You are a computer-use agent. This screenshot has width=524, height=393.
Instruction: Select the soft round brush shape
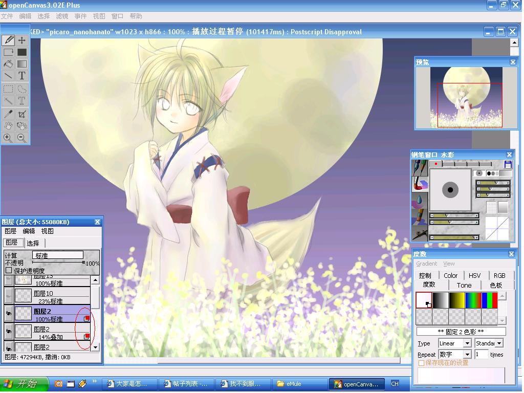(479, 173)
